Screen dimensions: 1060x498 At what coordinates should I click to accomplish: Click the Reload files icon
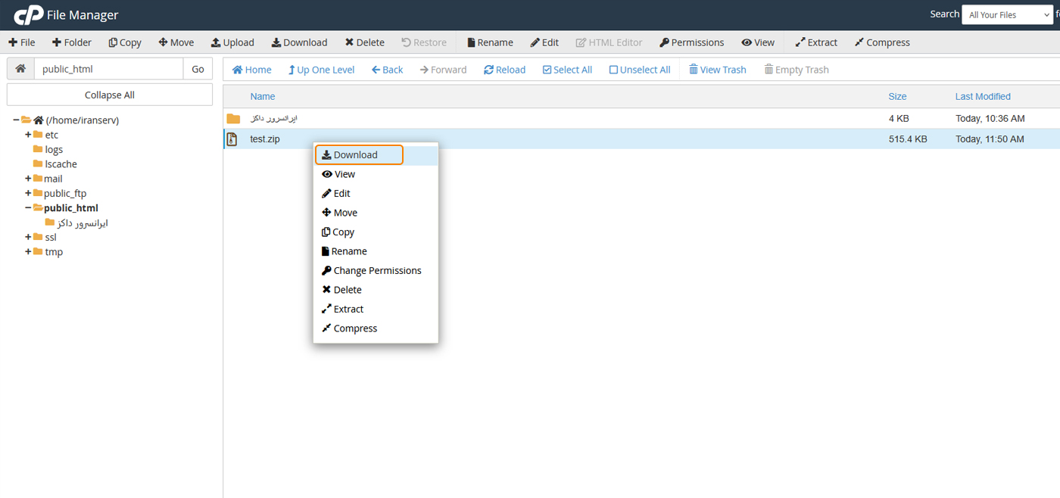pos(489,70)
